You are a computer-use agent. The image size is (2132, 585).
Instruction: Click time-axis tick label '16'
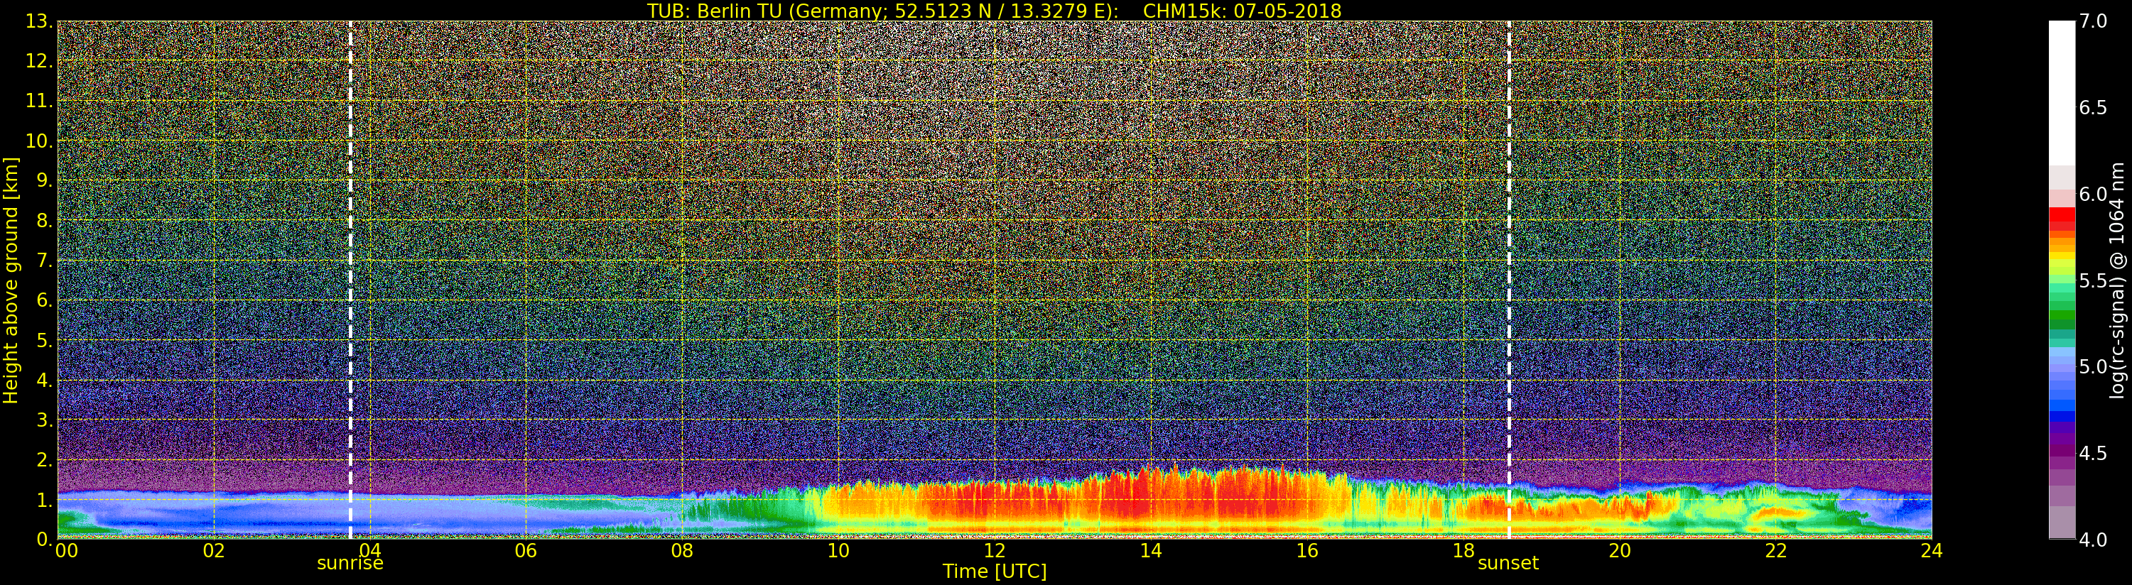click(1307, 551)
